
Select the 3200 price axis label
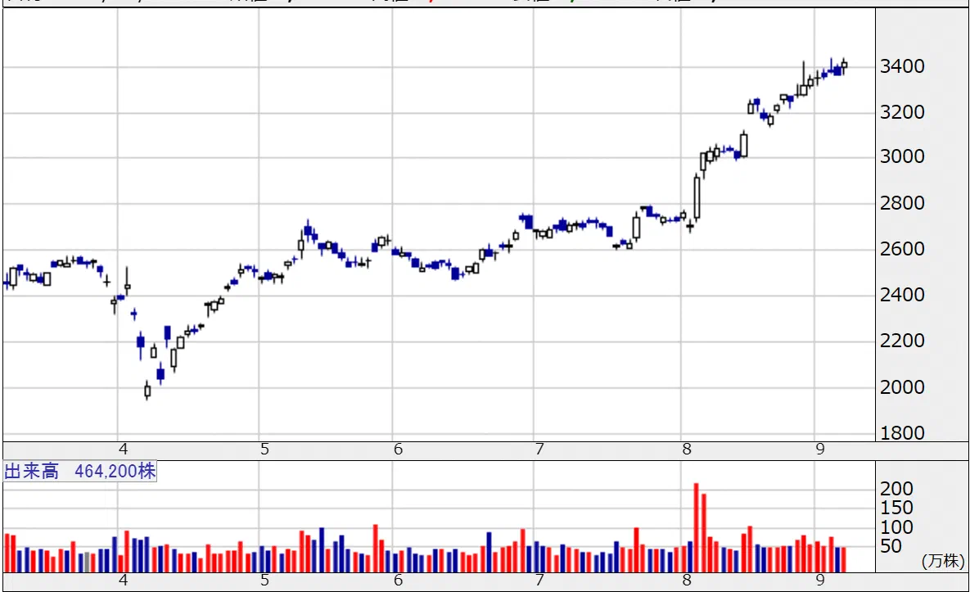[x=902, y=112]
